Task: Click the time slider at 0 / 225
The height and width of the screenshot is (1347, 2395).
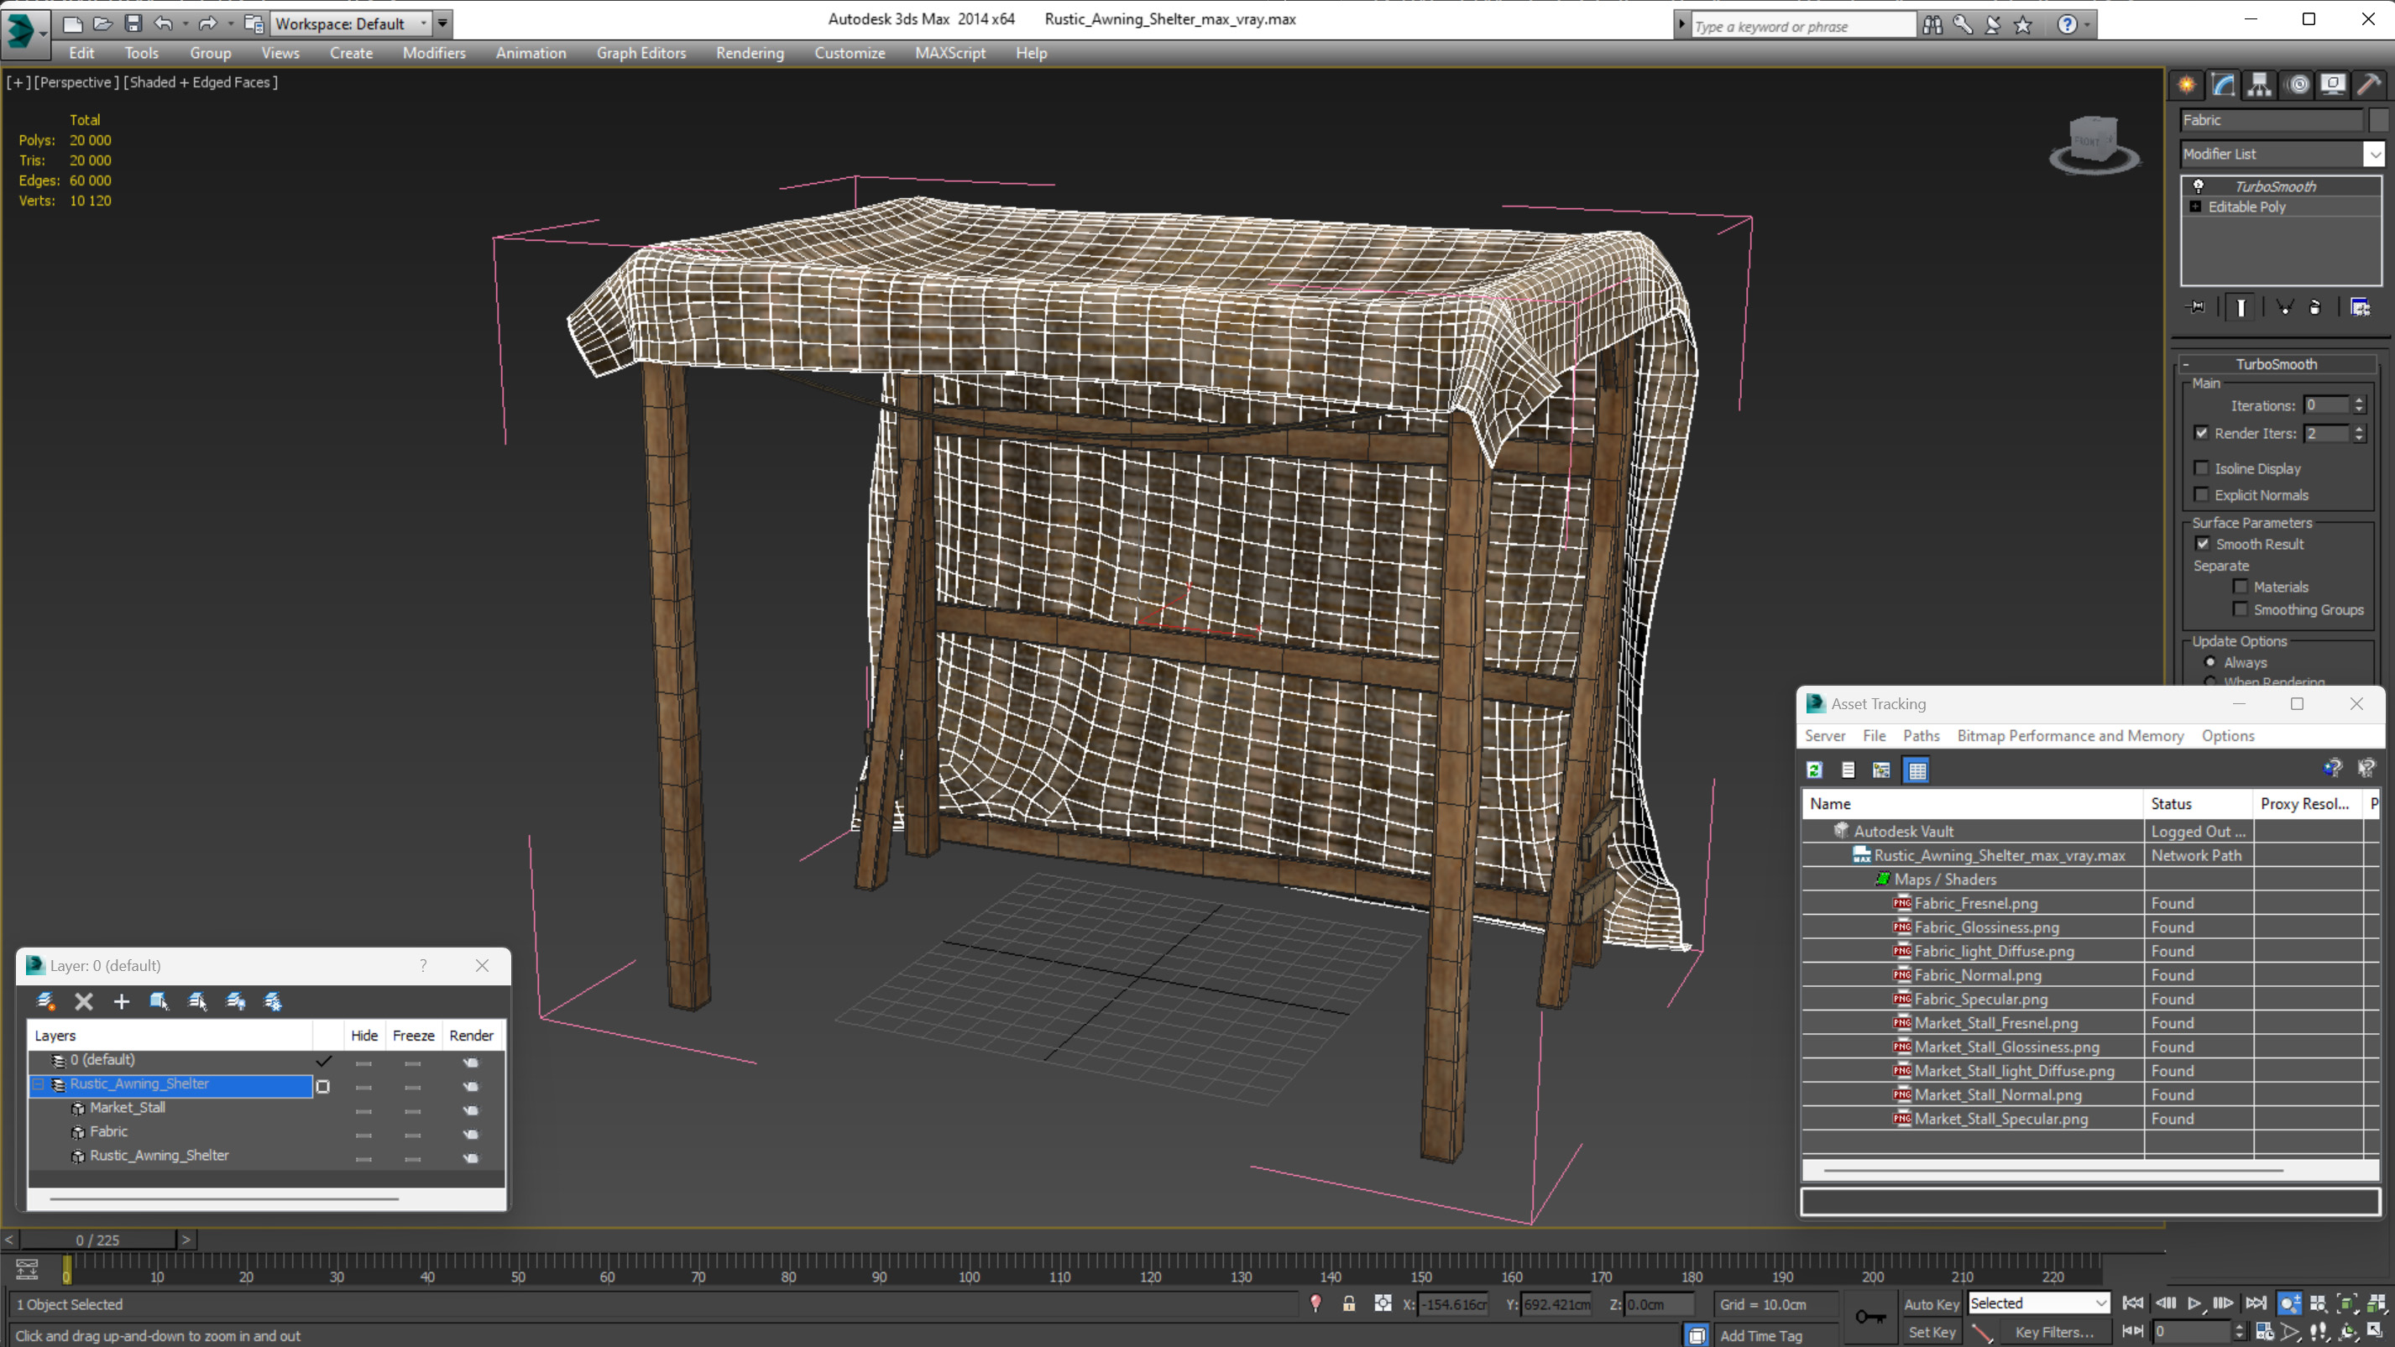Action: click(x=97, y=1240)
